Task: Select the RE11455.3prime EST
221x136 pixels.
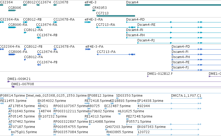Action: click(2, 103)
